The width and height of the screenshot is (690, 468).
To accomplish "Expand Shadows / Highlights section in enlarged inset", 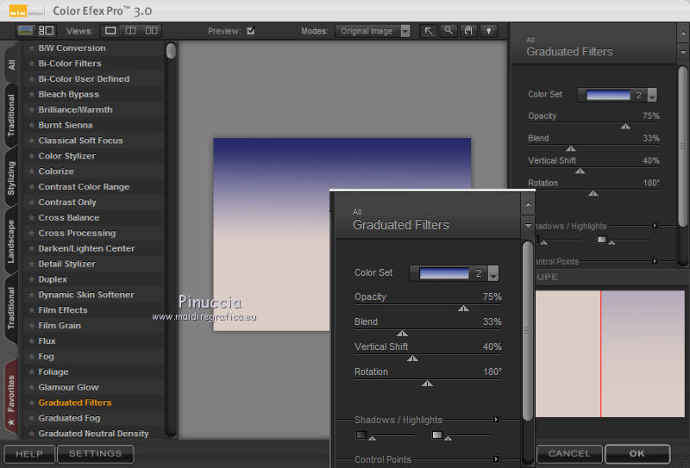I will 496,419.
